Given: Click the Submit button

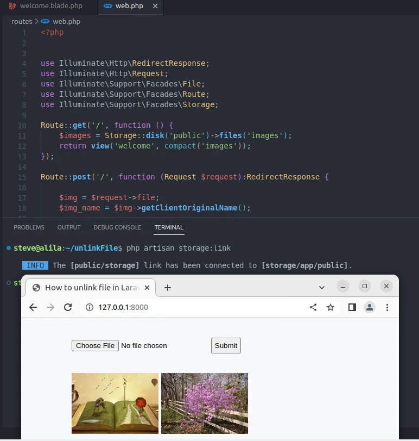Looking at the screenshot, I should click(x=226, y=346).
